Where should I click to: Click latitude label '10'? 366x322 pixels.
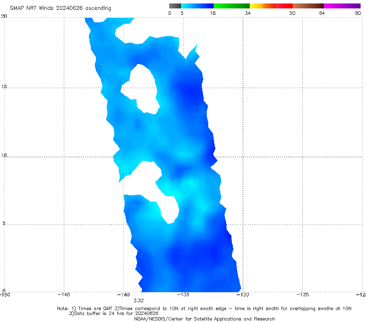click(x=4, y=156)
